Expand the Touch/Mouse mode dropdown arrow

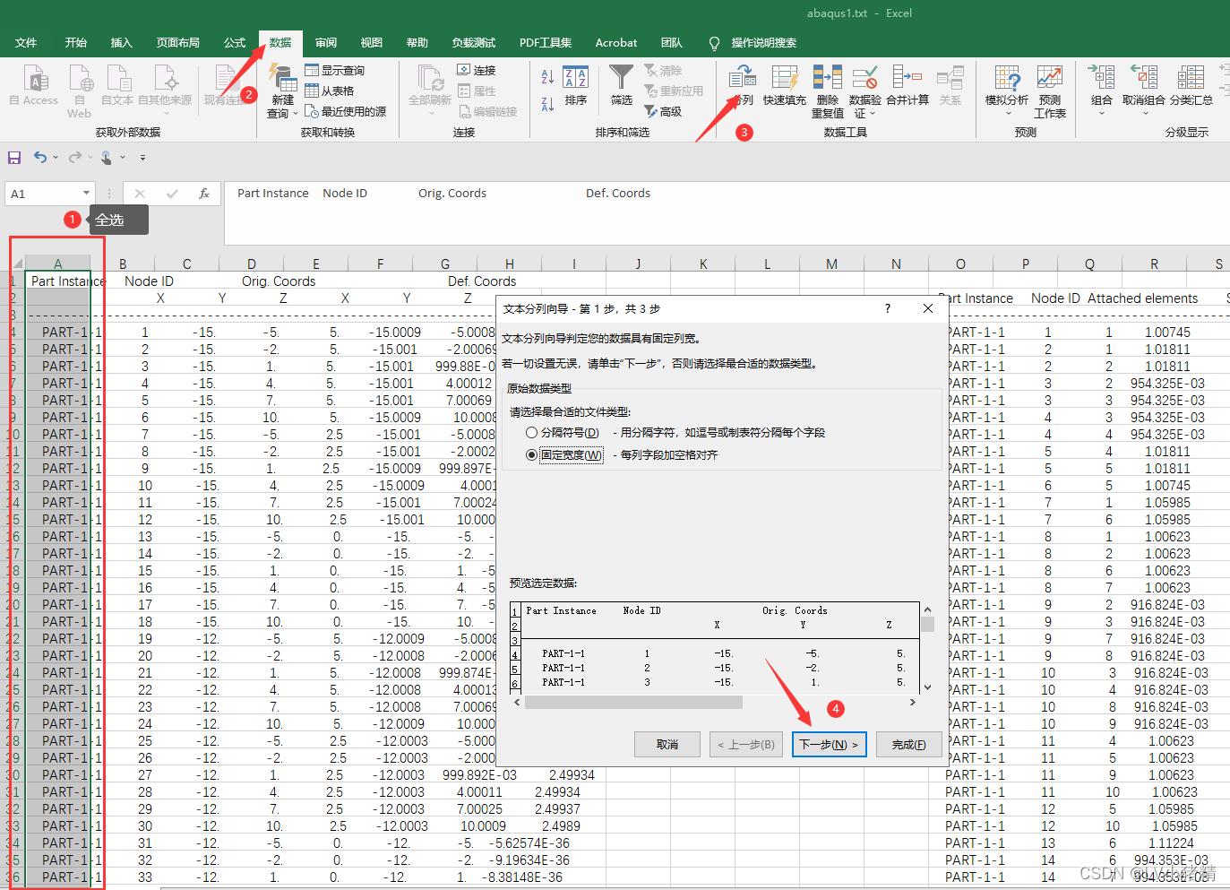(123, 158)
